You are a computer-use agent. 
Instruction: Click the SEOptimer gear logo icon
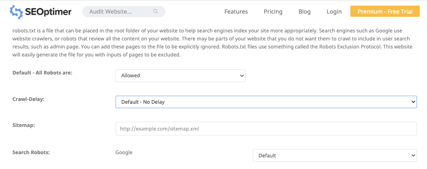(16, 12)
